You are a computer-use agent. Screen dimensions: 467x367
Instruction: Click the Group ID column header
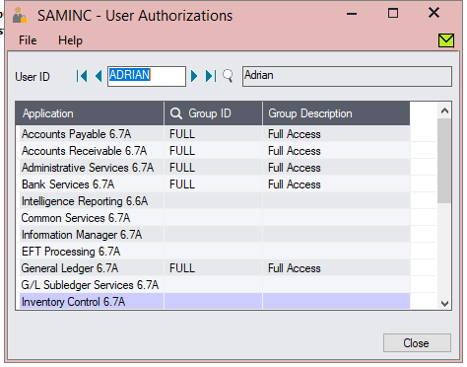214,113
